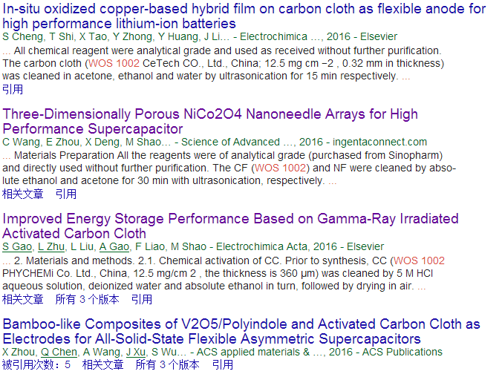Open author J Xu's profile
502x377 pixels.
136,352
